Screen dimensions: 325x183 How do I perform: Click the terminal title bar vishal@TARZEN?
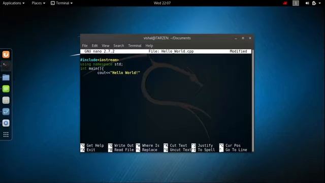point(167,38)
